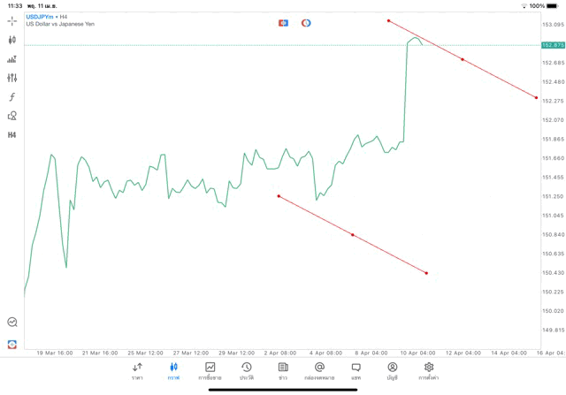Select the lower red trendline right endpoint
The width and height of the screenshot is (566, 395).
[x=426, y=273]
